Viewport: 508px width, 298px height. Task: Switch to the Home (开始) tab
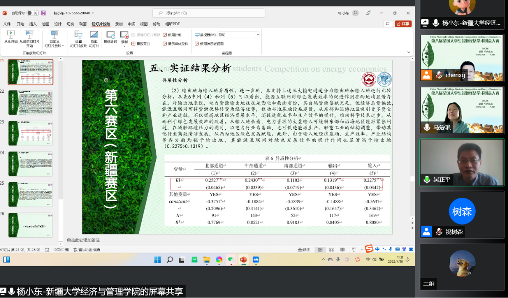pyautogui.click(x=20, y=24)
